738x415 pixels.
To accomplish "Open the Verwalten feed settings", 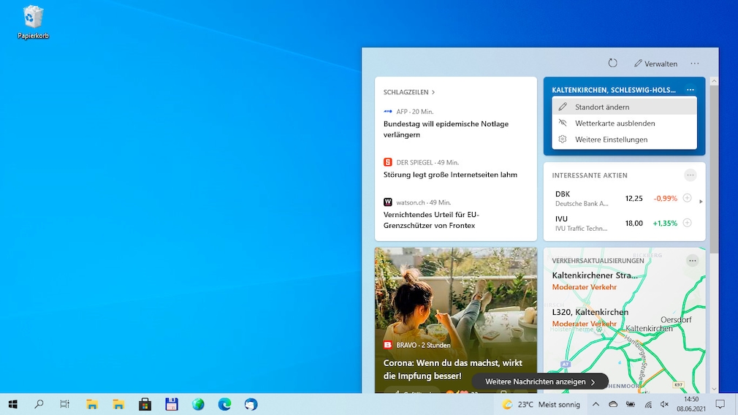I will (655, 64).
